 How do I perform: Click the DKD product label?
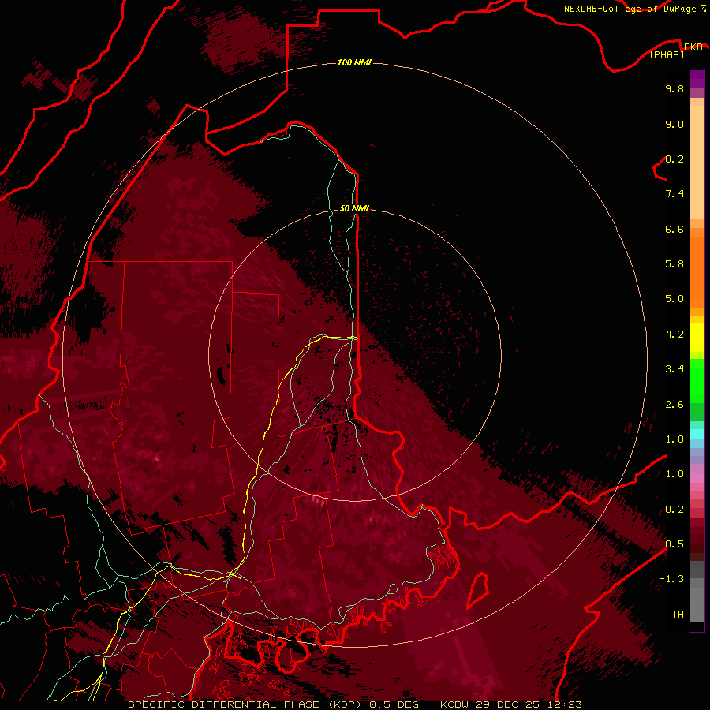tap(693, 47)
